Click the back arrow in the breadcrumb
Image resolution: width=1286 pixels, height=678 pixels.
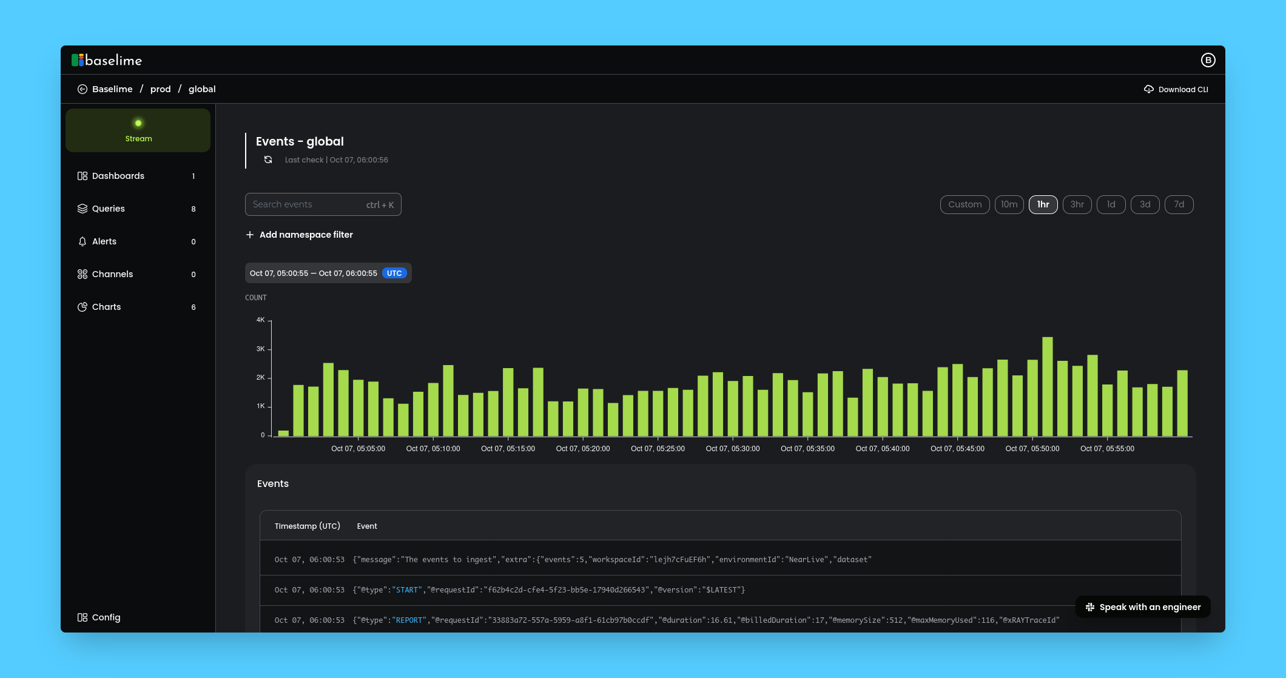tap(82, 89)
